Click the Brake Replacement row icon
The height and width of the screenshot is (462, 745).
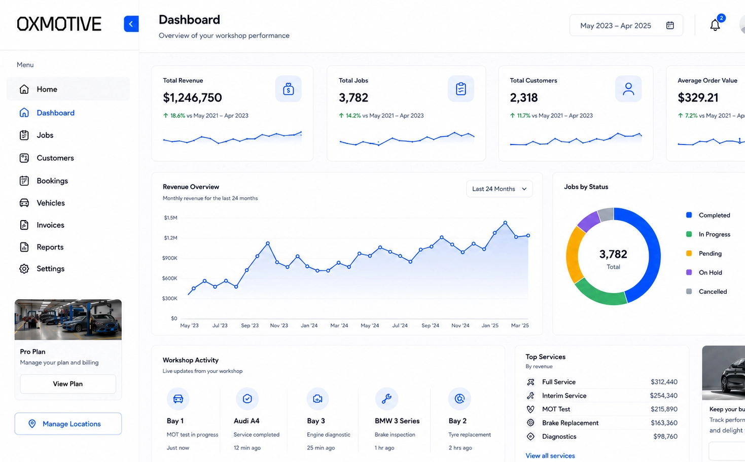click(x=530, y=423)
